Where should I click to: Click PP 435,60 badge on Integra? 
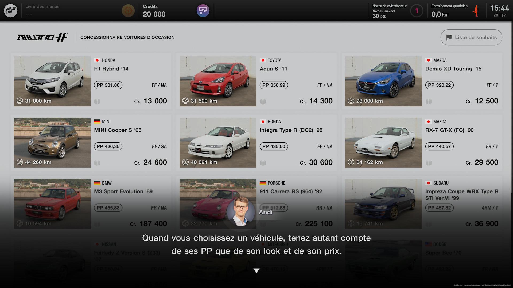click(x=274, y=146)
